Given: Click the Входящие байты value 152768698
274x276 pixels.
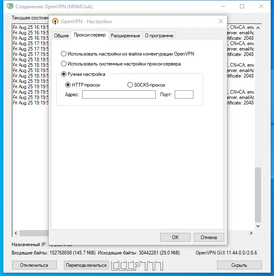Looking at the screenshot, I should pos(61,253).
